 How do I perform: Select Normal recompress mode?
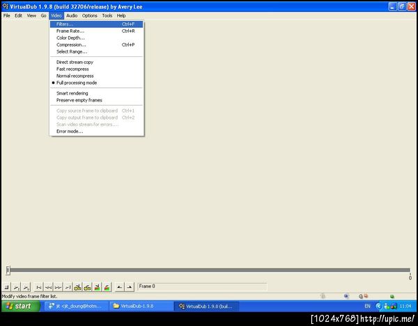coord(97,76)
